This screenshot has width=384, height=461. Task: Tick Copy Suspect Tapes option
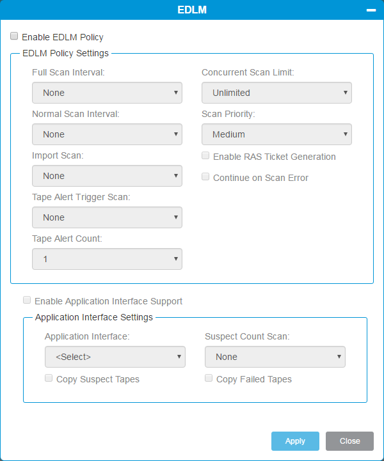point(49,379)
